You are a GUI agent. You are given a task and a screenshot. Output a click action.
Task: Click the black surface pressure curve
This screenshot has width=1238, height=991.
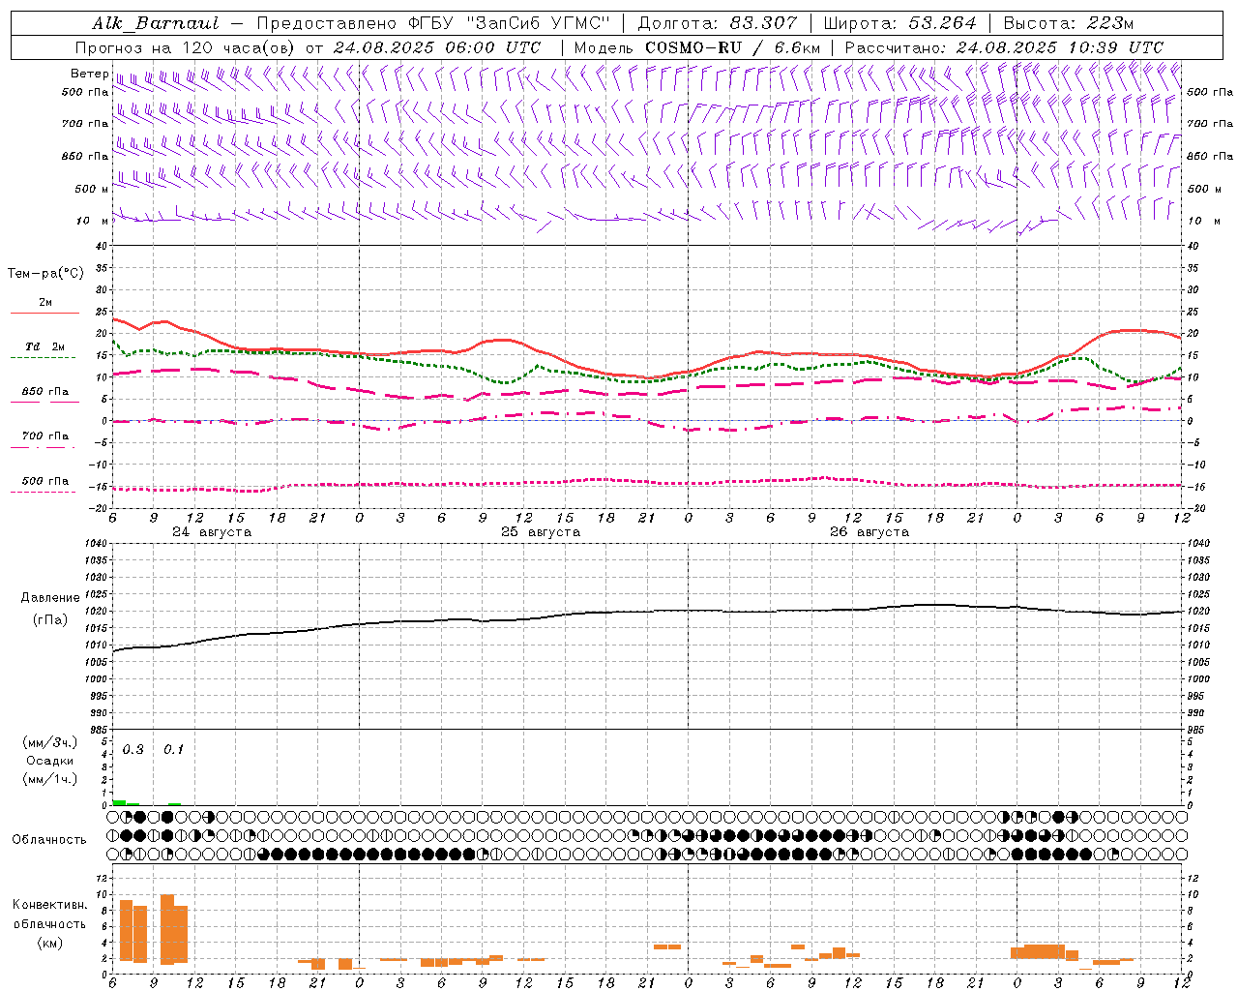pyautogui.click(x=648, y=611)
